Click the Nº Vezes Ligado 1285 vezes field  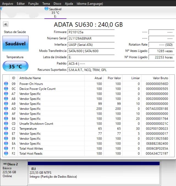pos(161,51)
